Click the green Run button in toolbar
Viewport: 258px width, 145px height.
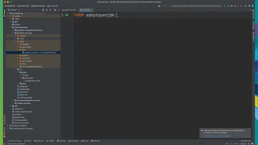[225, 6]
